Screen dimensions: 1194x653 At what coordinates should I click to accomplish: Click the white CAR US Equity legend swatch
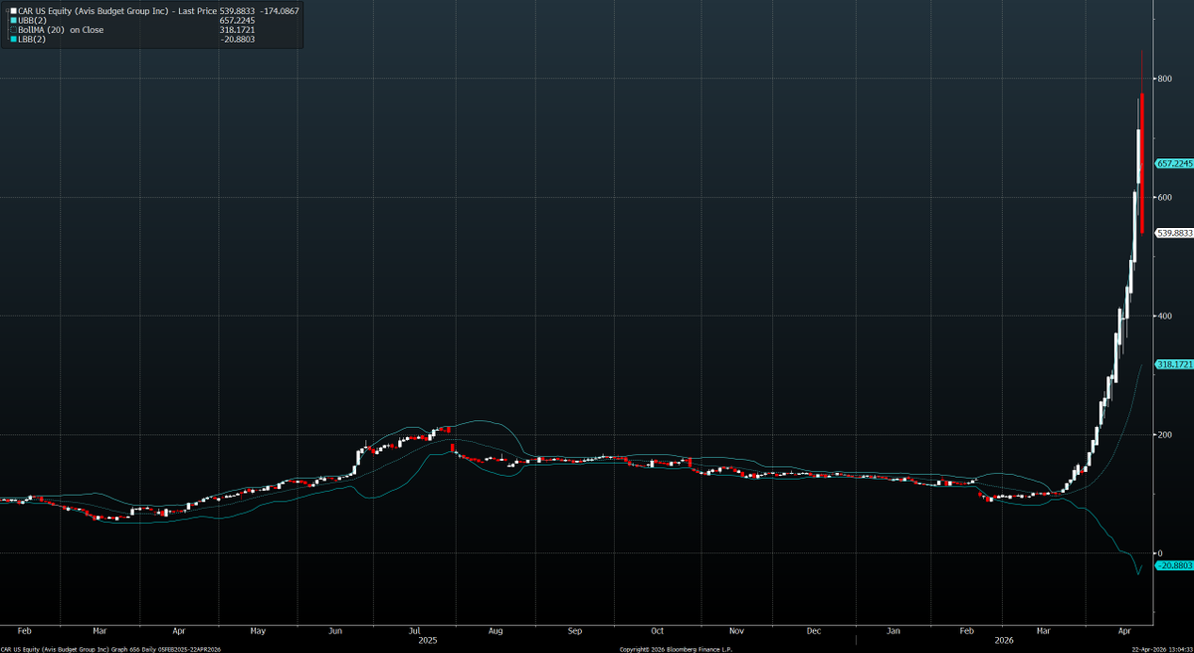tap(14, 10)
